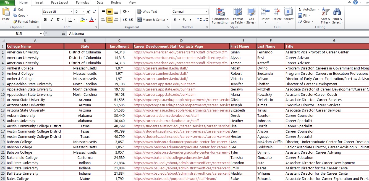Open Excel Help question mark

355,2
